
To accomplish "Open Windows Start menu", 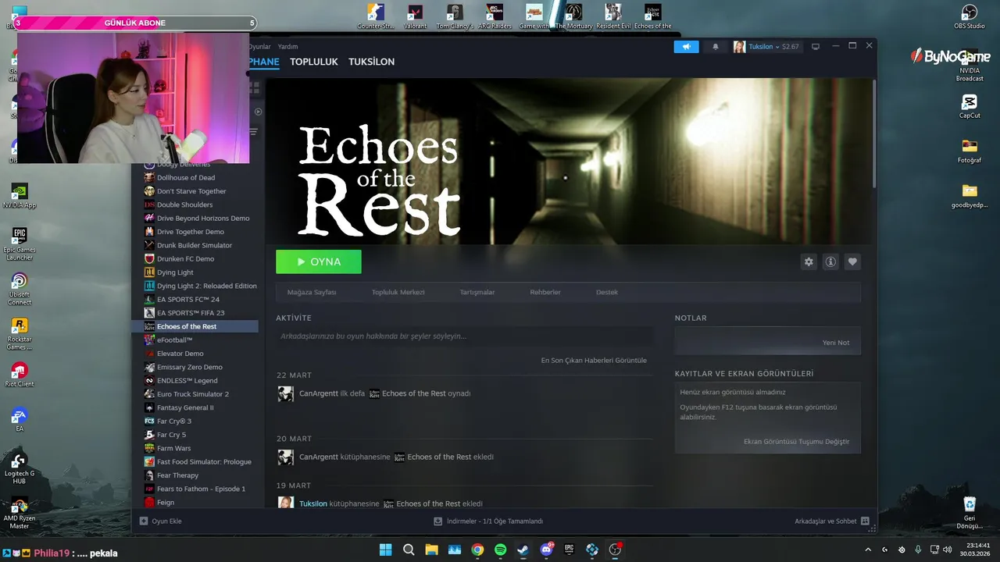I will pyautogui.click(x=385, y=550).
